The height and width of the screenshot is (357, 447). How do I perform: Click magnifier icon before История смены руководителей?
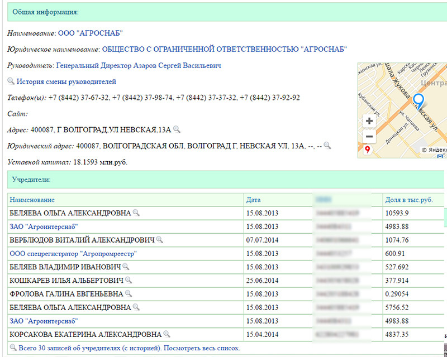click(x=11, y=81)
